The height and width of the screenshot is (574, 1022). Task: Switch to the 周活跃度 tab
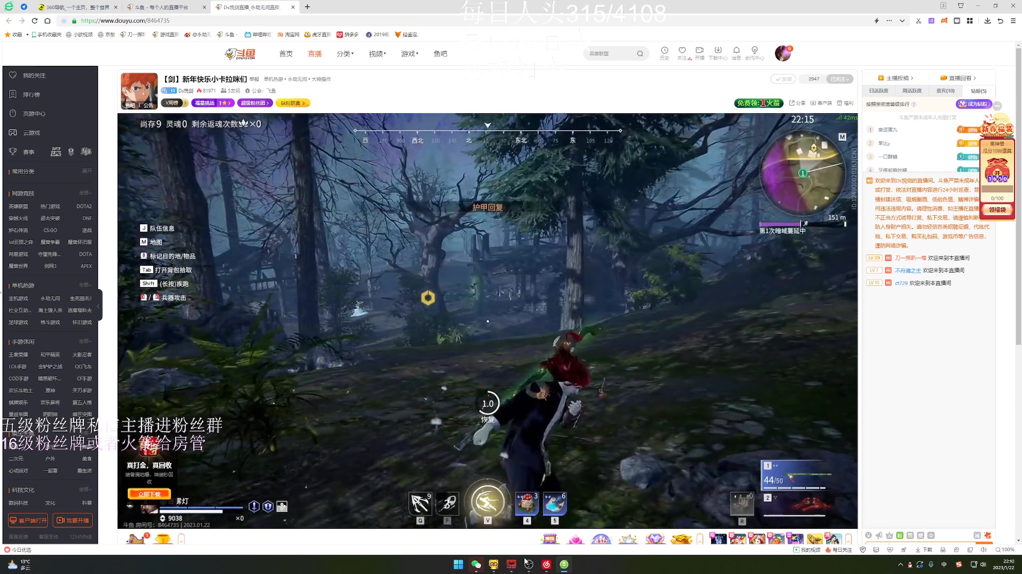(912, 91)
